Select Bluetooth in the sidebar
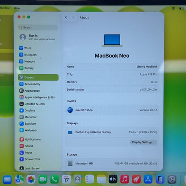Screen dimensions: 186x186 click(28, 55)
